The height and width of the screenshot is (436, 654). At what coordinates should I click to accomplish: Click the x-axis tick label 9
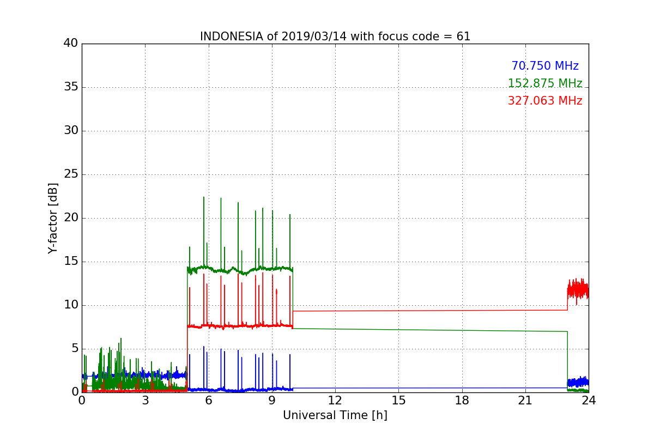pos(272,401)
